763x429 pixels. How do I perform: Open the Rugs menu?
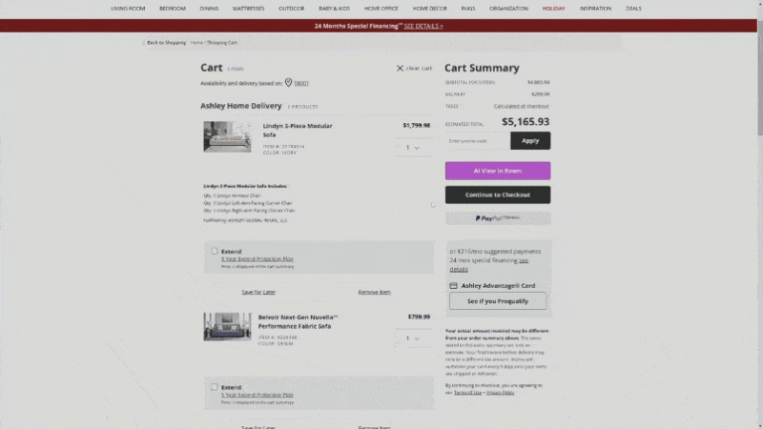468,9
